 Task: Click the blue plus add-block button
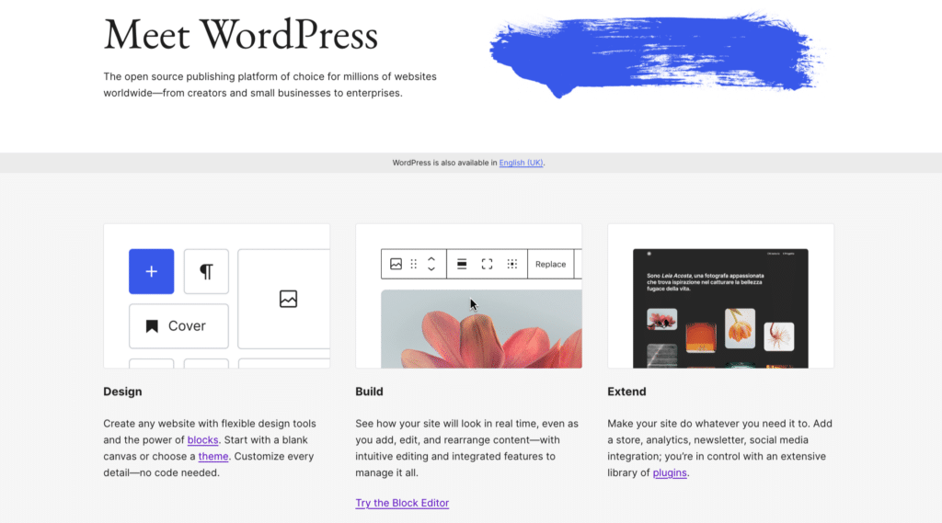(151, 271)
